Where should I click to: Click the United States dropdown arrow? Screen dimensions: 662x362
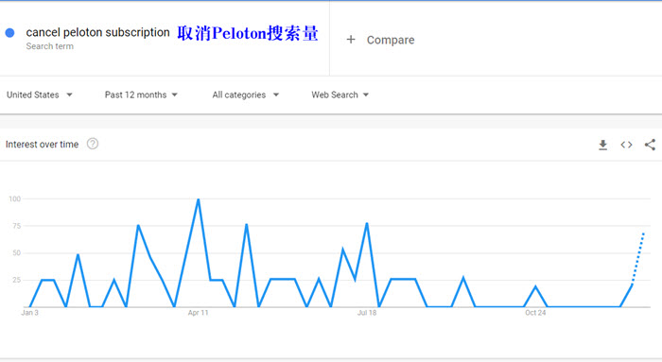pos(69,95)
